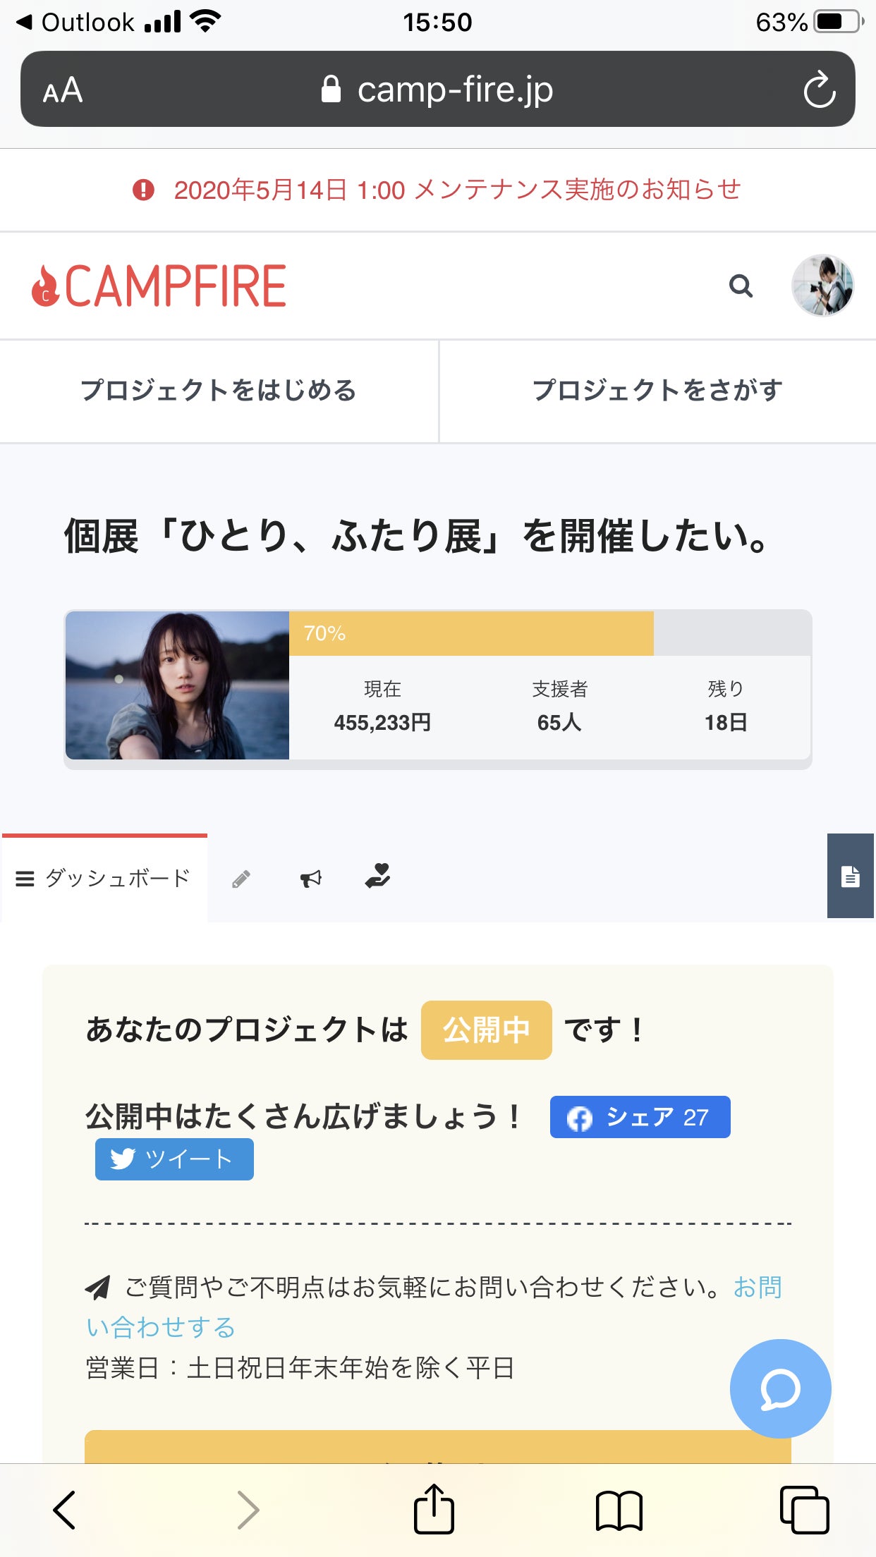The image size is (876, 1557).
Task: Open the pencil edit tab icon
Action: point(241,879)
